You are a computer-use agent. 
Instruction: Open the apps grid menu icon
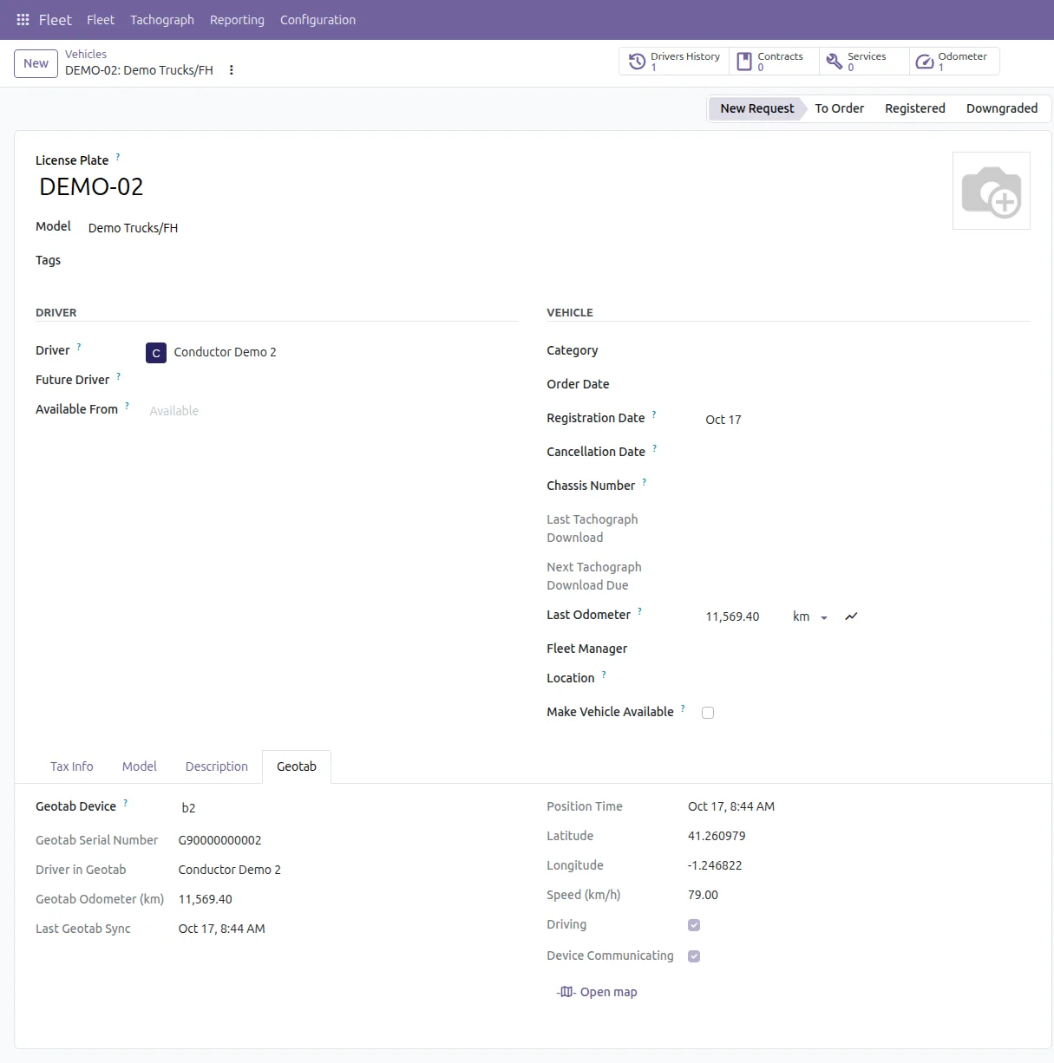(x=23, y=20)
